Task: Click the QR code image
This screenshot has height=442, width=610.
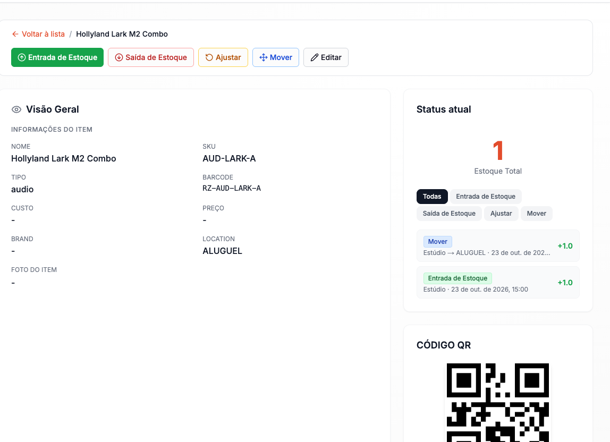Action: click(498, 403)
